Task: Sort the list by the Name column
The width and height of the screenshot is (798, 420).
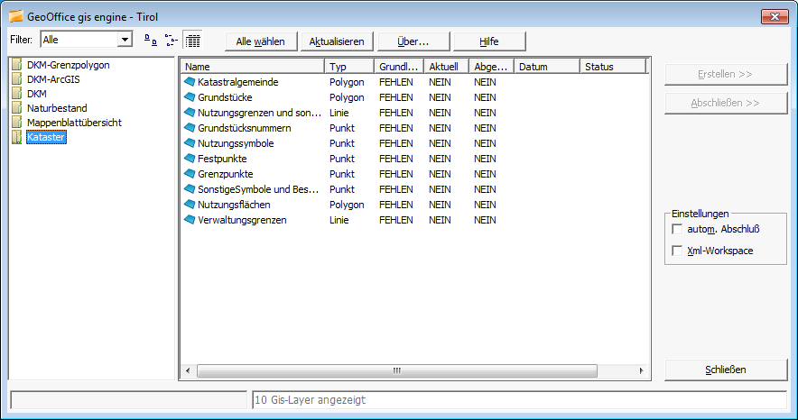Action: pyautogui.click(x=252, y=67)
